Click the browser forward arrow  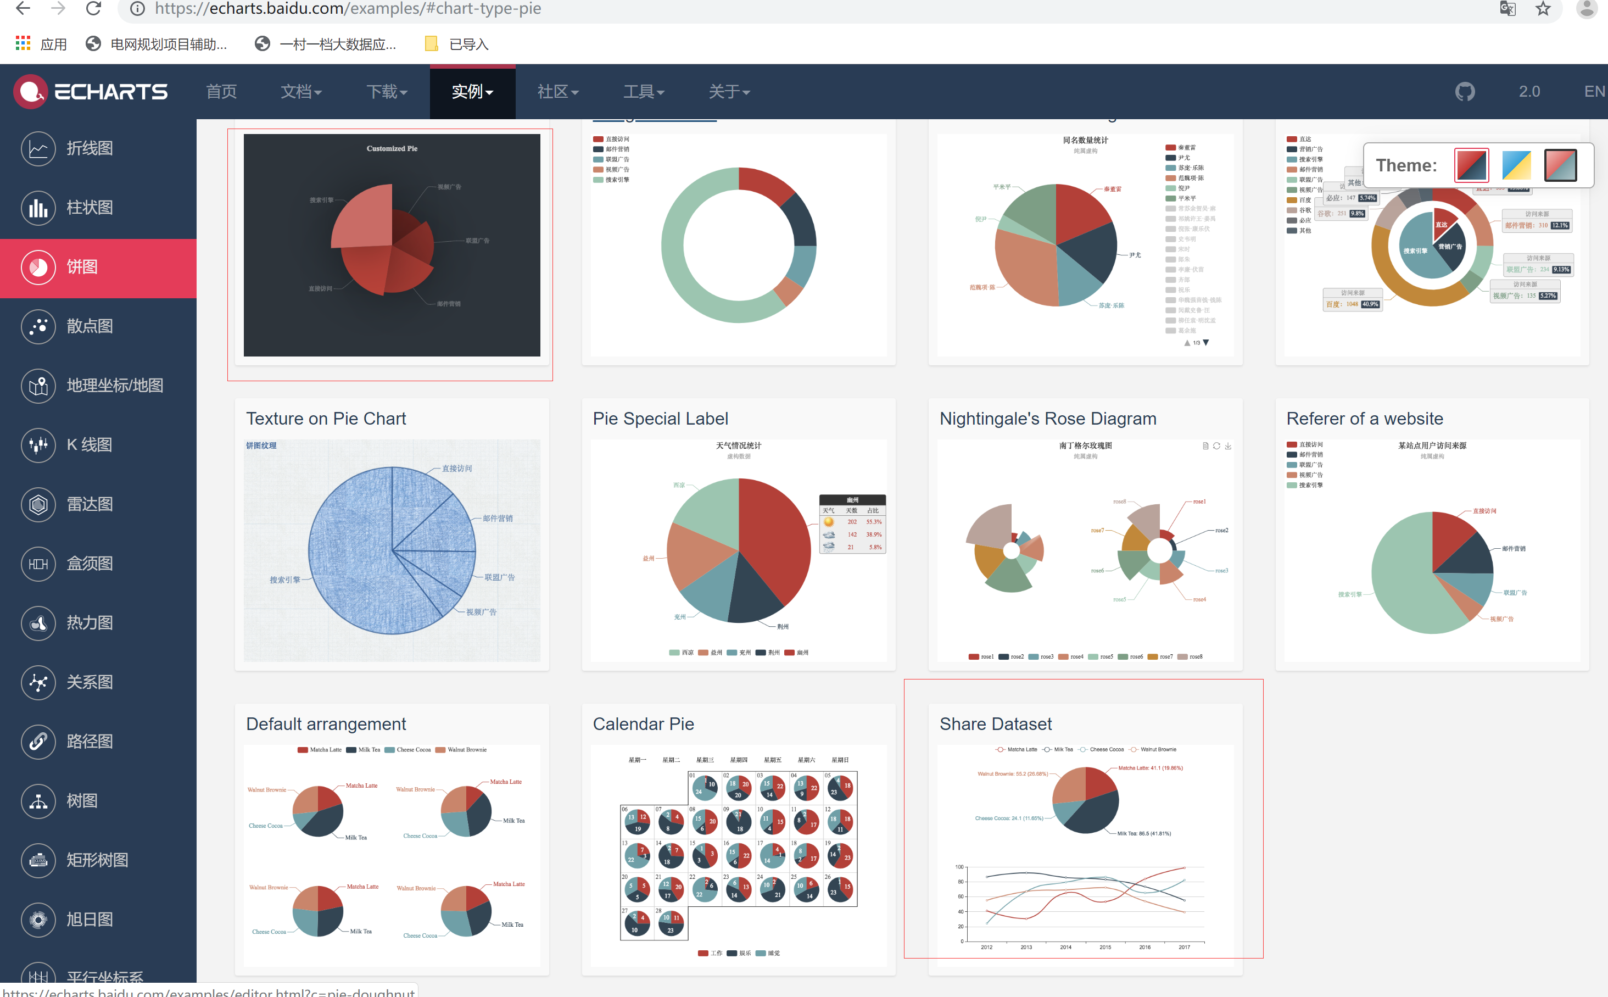pos(58,9)
